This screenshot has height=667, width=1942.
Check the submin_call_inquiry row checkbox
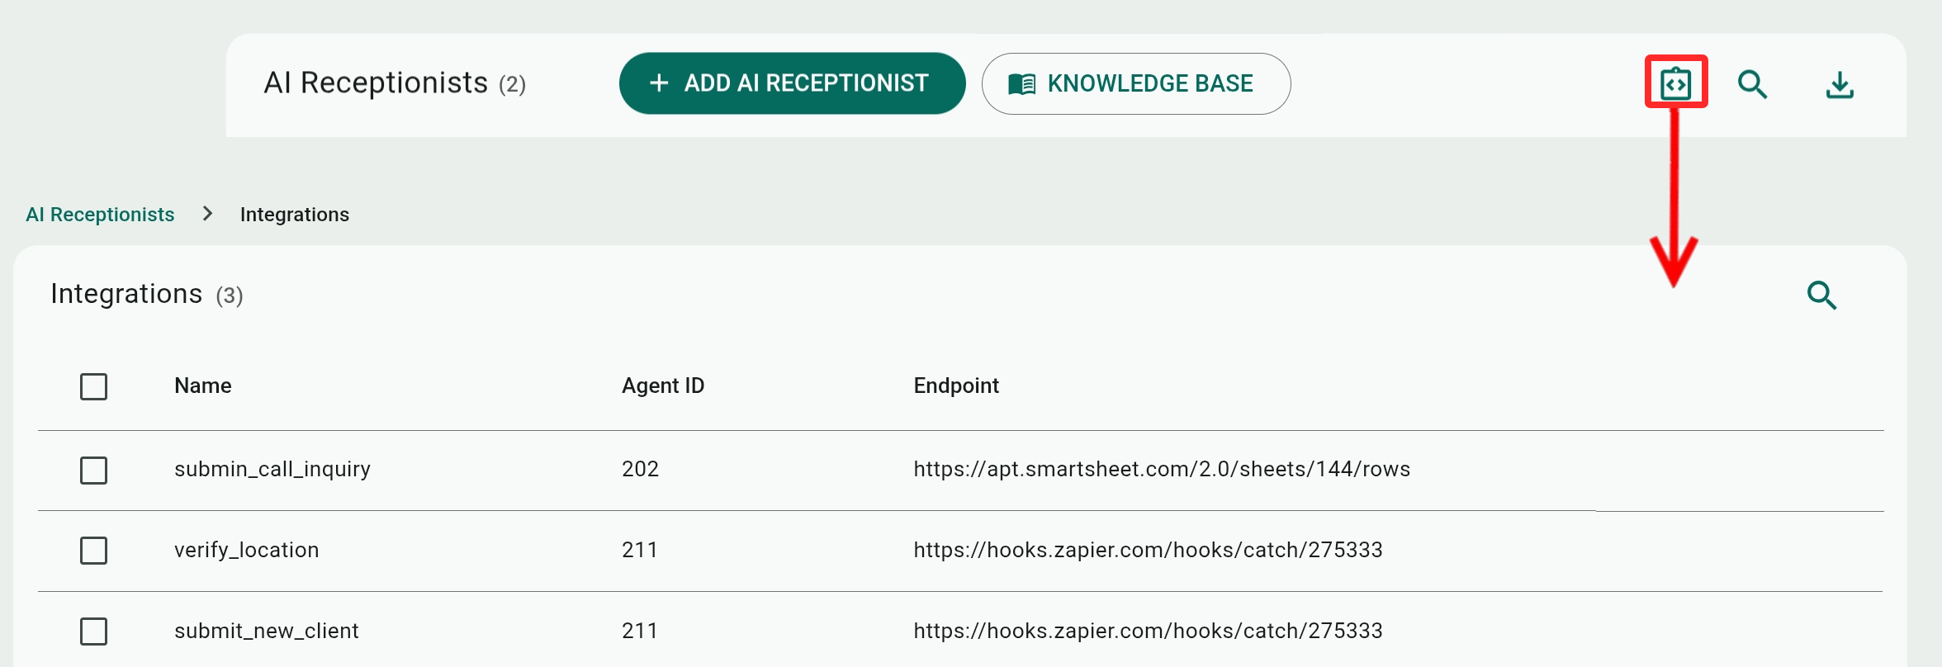coord(93,470)
